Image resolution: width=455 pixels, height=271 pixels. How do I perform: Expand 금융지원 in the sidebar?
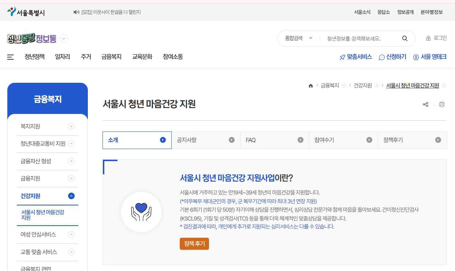click(x=71, y=178)
